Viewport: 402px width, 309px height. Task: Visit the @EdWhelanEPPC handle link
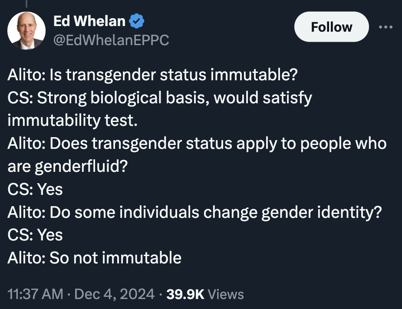click(x=111, y=40)
